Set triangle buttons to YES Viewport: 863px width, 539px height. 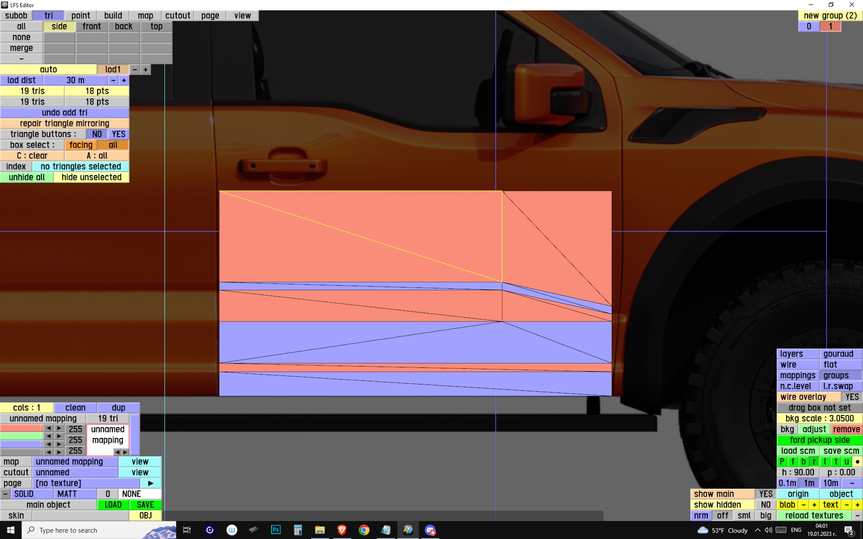119,134
